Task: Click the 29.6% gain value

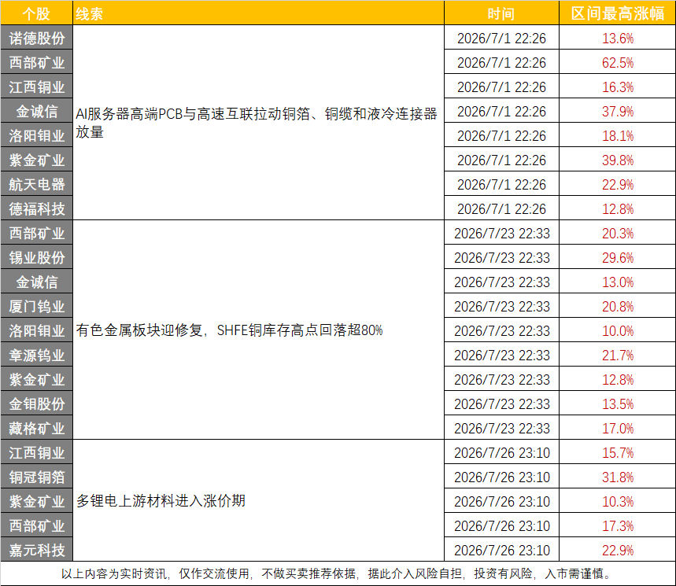Action: [x=617, y=258]
